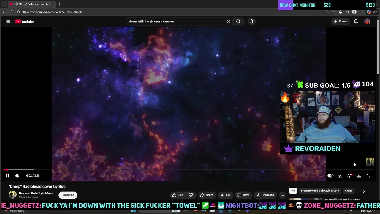
Task: Enter fullscreen mode
Action: pyautogui.click(x=368, y=176)
